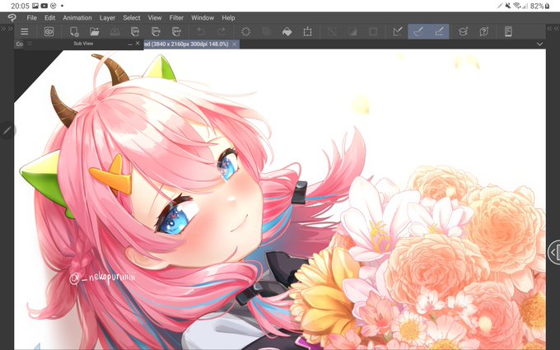Export the image as PNG
The width and height of the screenshot is (560, 350).
[156, 32]
